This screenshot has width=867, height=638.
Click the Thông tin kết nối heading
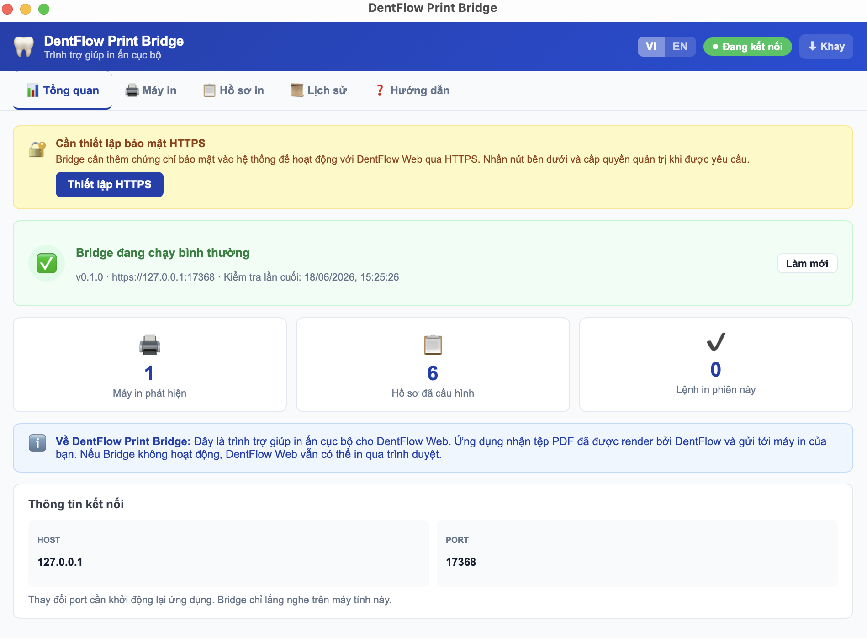click(x=76, y=504)
